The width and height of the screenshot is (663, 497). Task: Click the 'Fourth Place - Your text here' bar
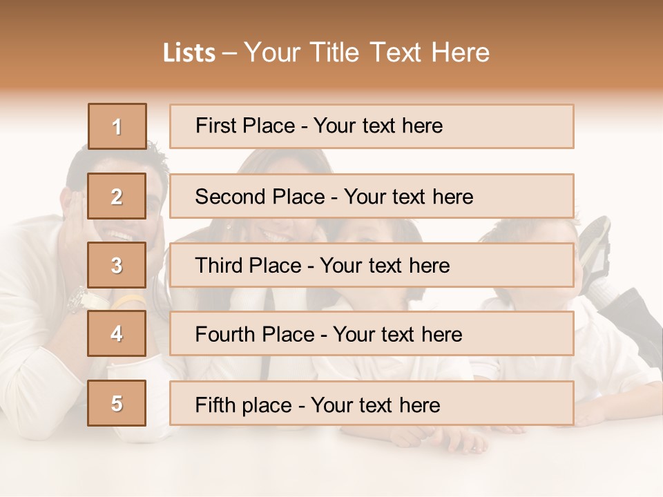pyautogui.click(x=372, y=334)
